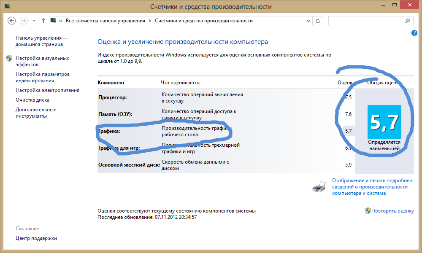This screenshot has height=253, width=422.
Task: Focus the control panel search field
Action: click(x=371, y=21)
